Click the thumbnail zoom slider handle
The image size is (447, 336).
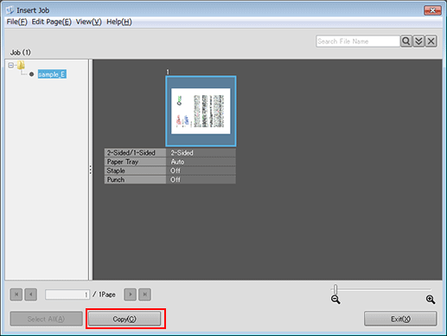coord(335,288)
